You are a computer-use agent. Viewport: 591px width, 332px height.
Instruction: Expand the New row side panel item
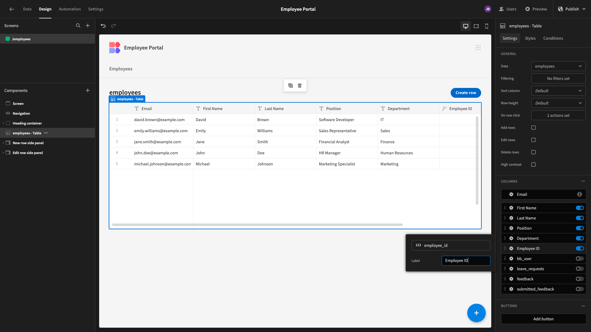coord(3,143)
